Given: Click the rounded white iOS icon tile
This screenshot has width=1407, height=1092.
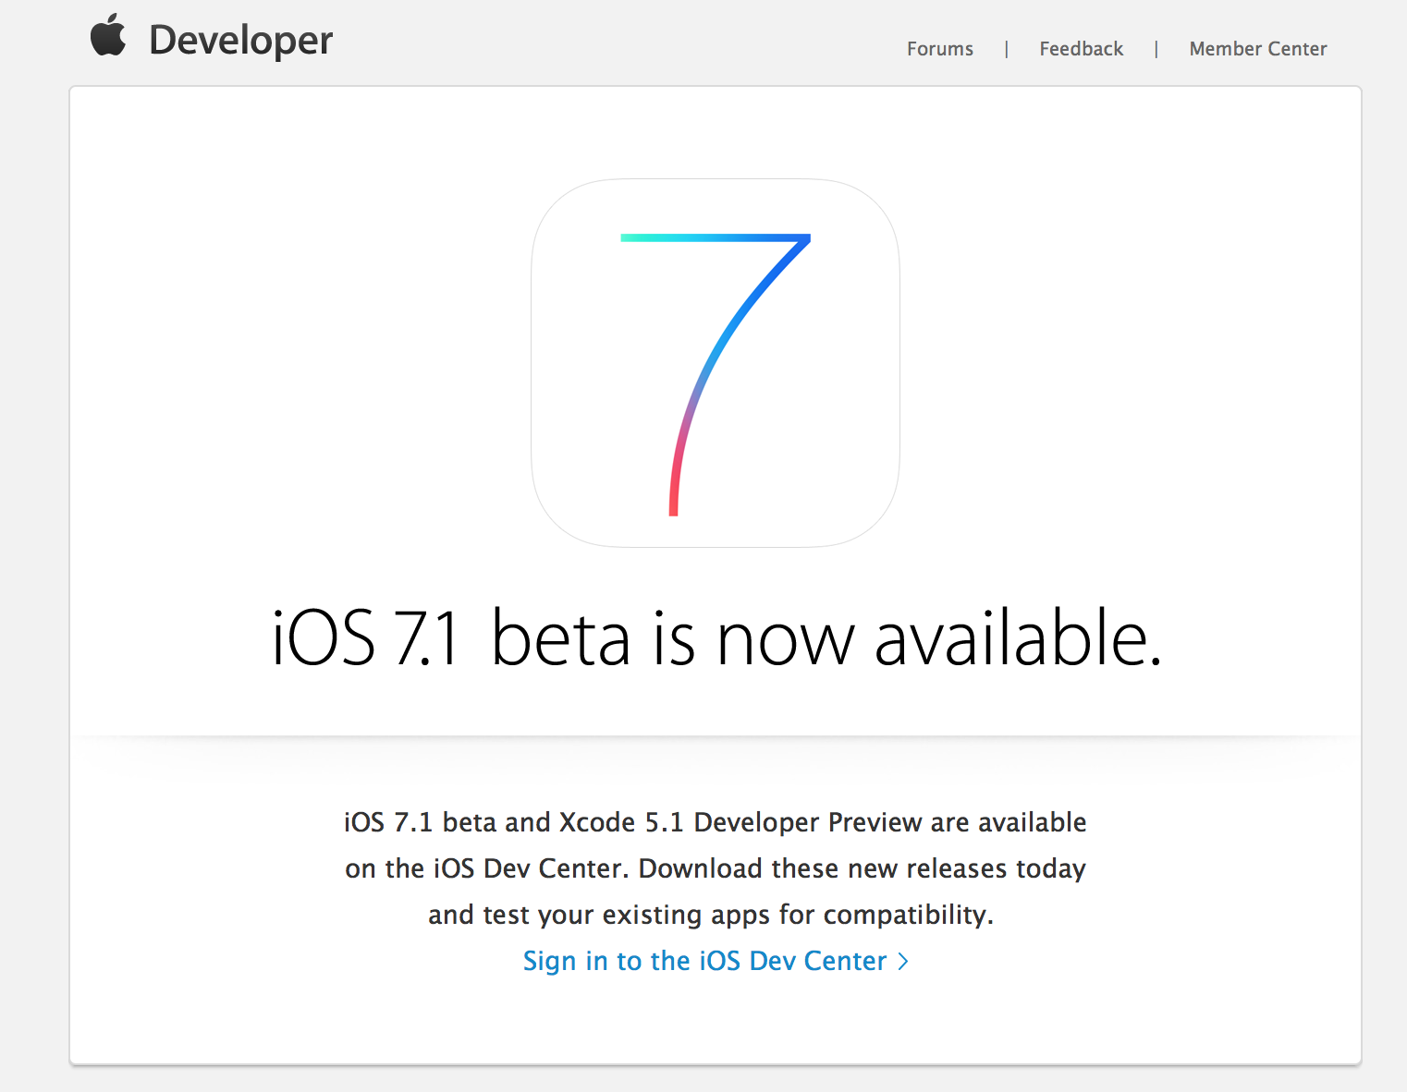Looking at the screenshot, I should point(714,361).
